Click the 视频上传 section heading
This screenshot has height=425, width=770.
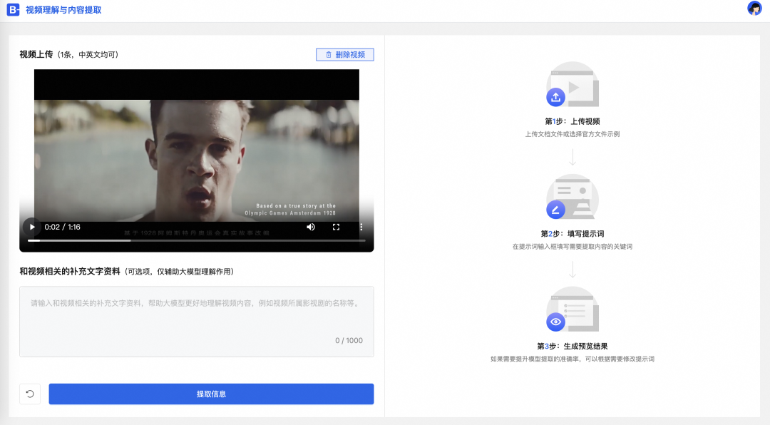pyautogui.click(x=36, y=54)
